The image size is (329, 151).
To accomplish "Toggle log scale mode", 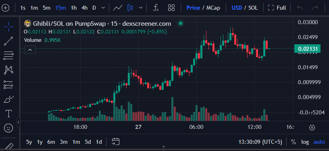I will tap(305, 142).
